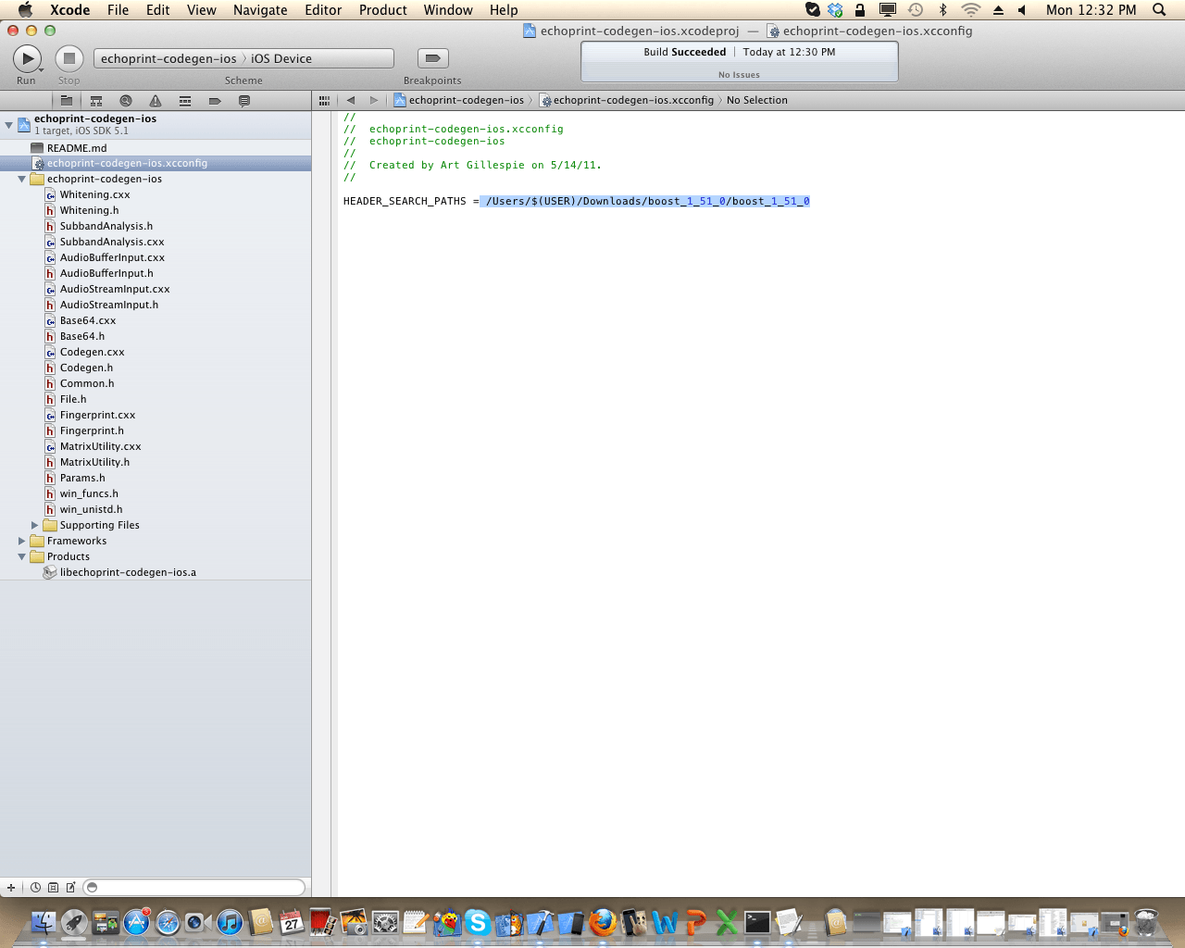Toggle recent files filter clock icon

click(x=35, y=887)
